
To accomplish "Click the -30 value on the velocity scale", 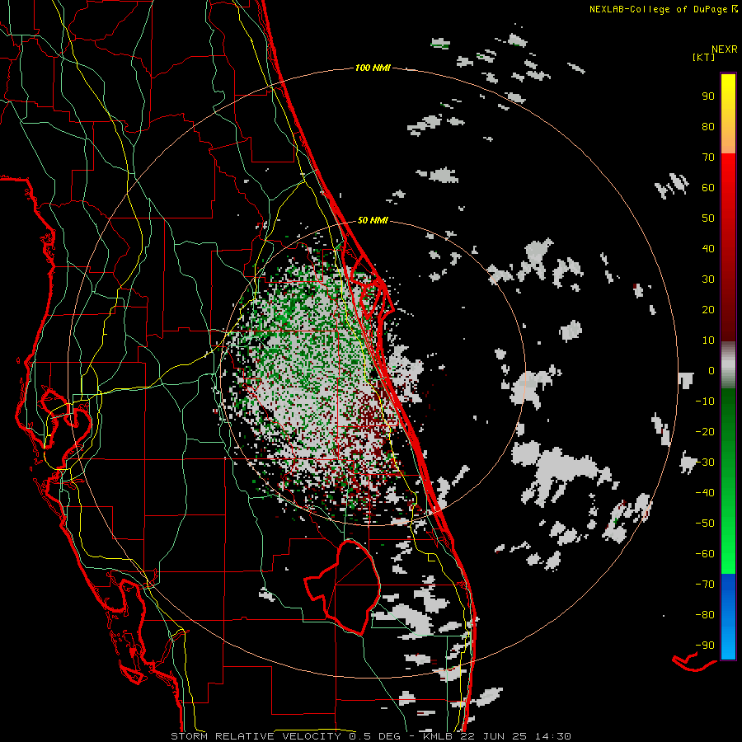I will 705,463.
